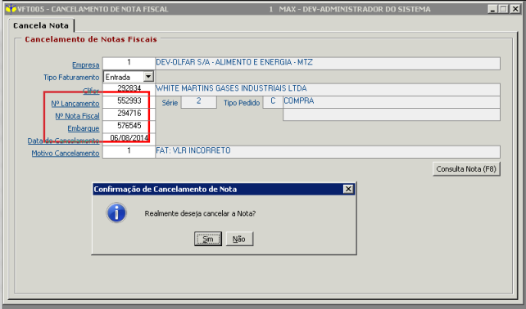This screenshot has height=309, width=526.
Task: Click the blue information icon in dialog
Action: point(116,213)
